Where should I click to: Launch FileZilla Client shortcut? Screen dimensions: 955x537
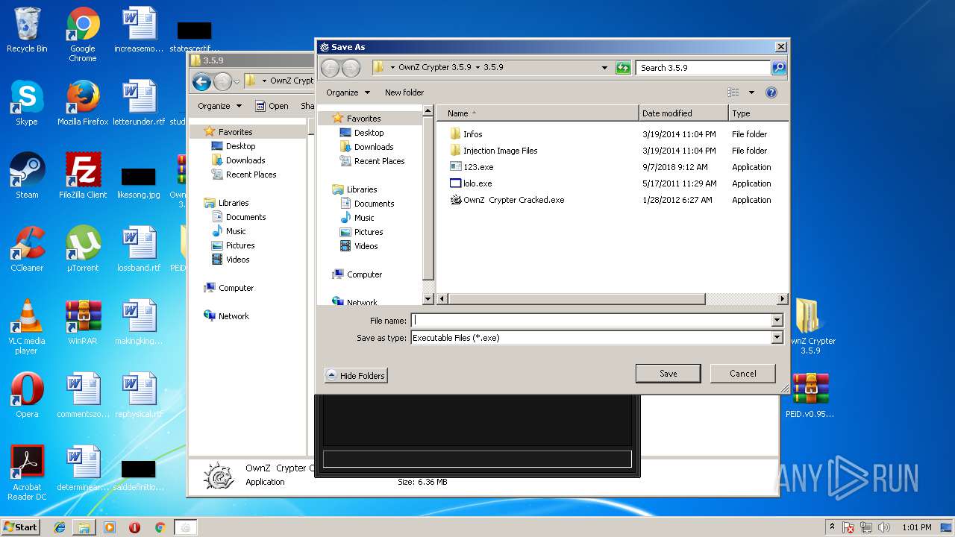click(x=83, y=177)
